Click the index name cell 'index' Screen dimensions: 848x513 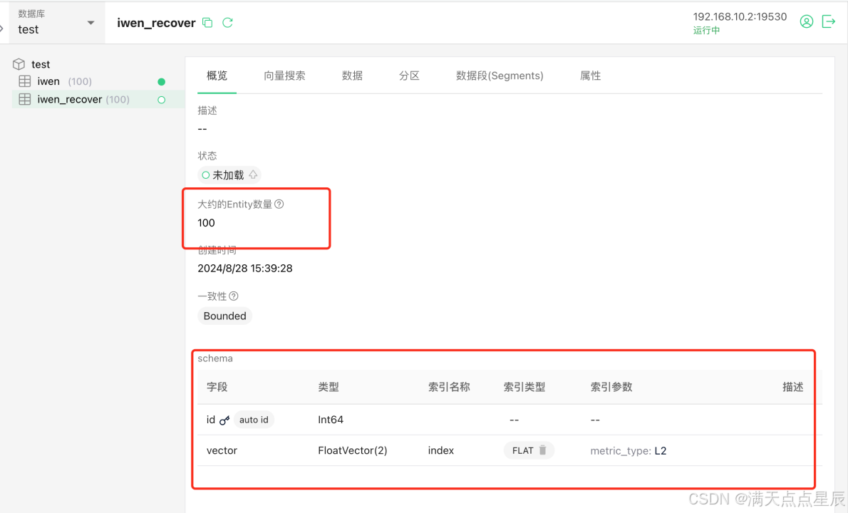pyautogui.click(x=441, y=450)
